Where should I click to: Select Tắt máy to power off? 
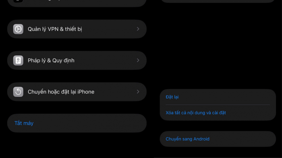tap(24, 123)
